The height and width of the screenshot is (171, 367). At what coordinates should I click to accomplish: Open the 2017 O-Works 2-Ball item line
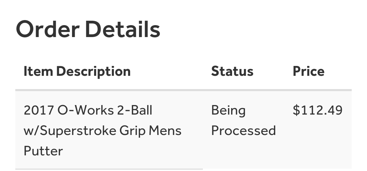(x=88, y=110)
